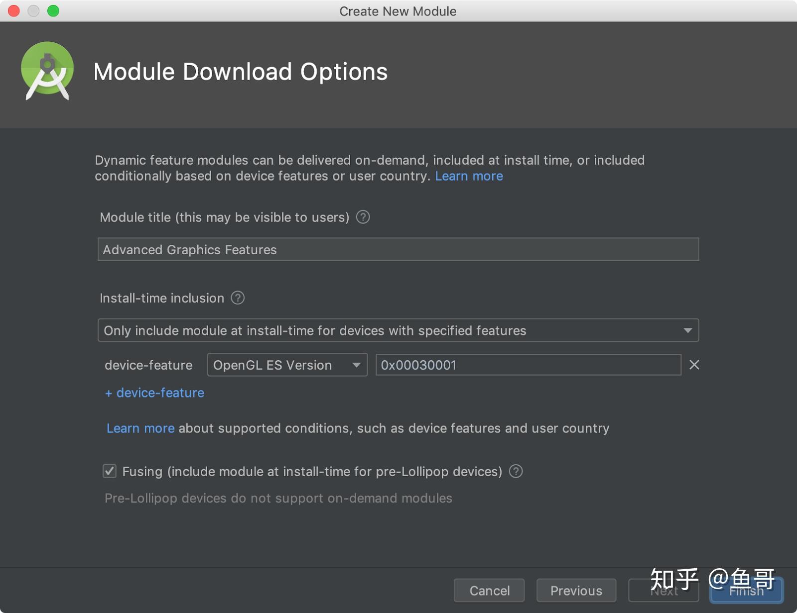Viewport: 797px width, 613px height.
Task: Remove the OpenGL ES Version device-feature row
Action: (694, 365)
